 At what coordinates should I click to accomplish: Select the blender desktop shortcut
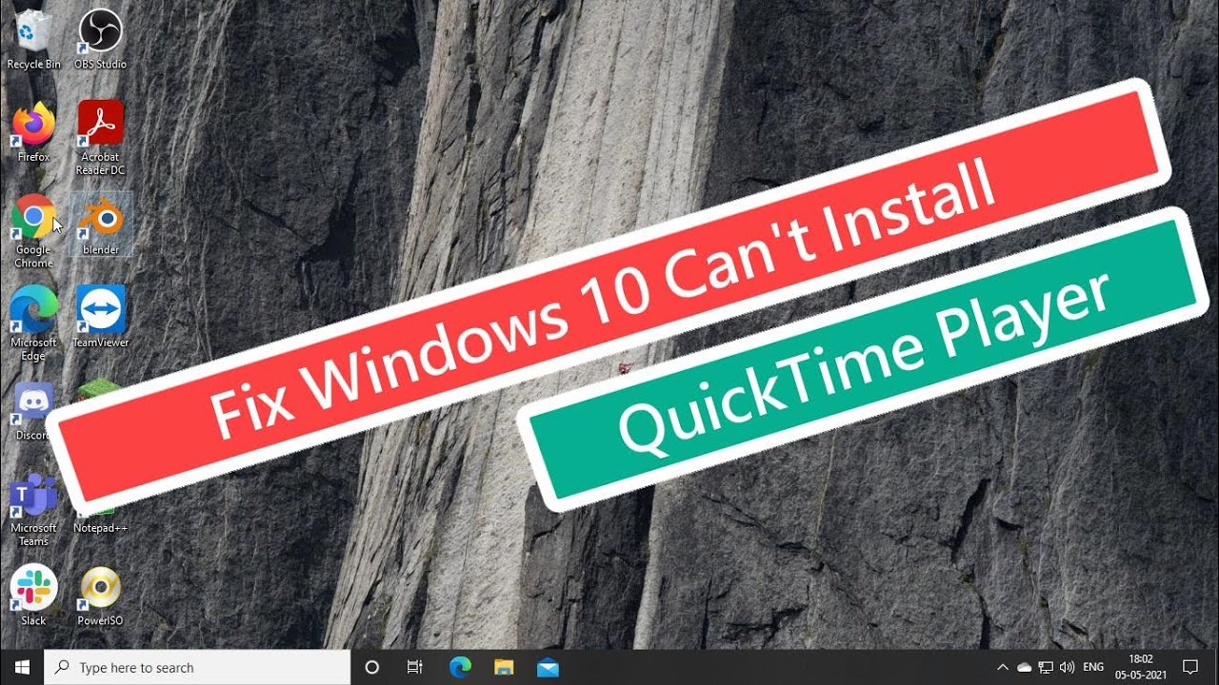tap(100, 225)
